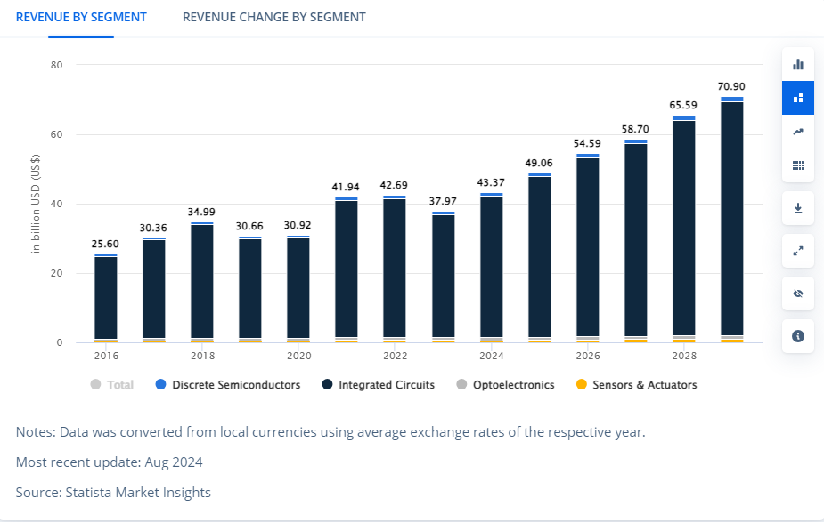This screenshot has height=522, width=824.
Task: Select the bar labeled 49.06
Action: coord(540,258)
